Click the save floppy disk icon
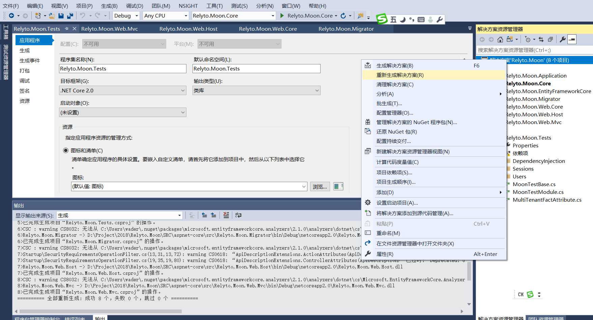 pos(61,16)
